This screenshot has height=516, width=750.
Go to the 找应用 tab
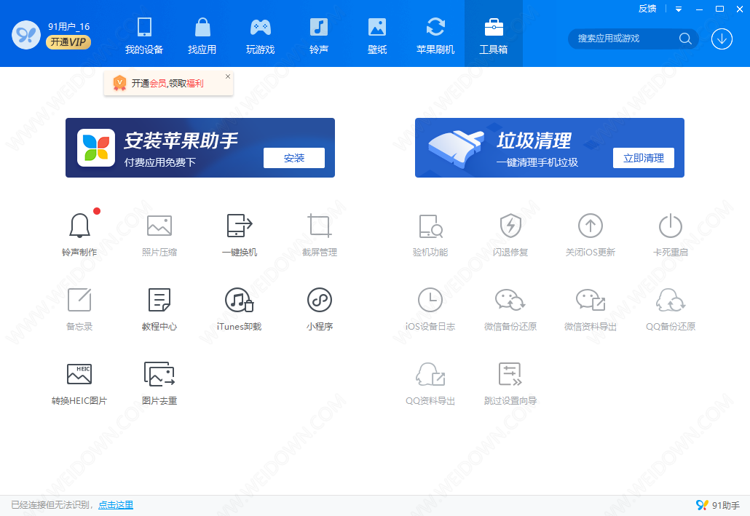coord(202,36)
